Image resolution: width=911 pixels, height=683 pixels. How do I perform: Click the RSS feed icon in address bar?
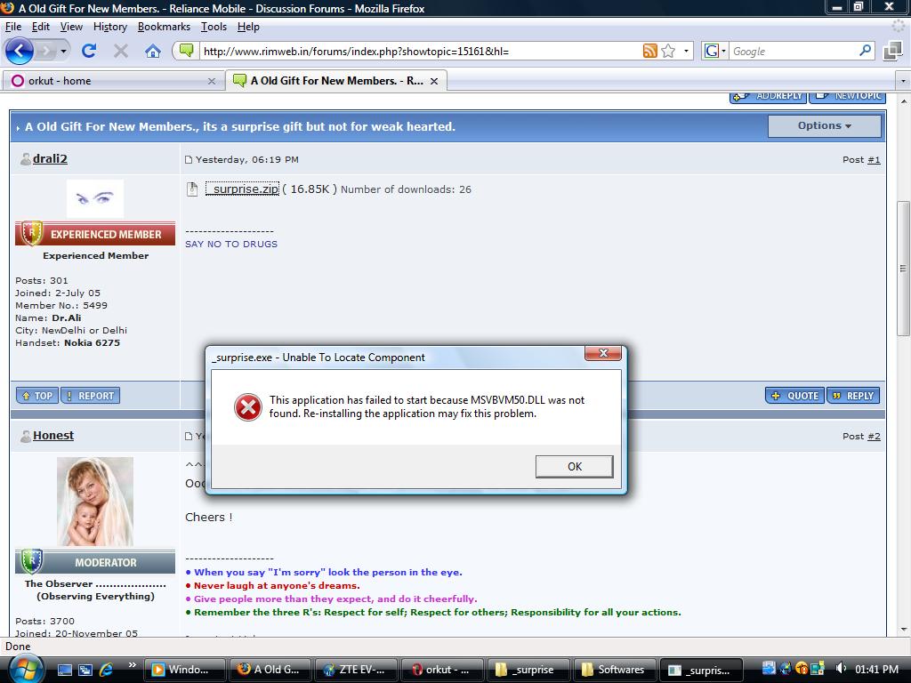650,51
